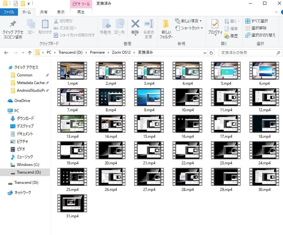Viewport: 283px width, 235px height.
Task: Click the search box for this folder
Action: pos(248,53)
